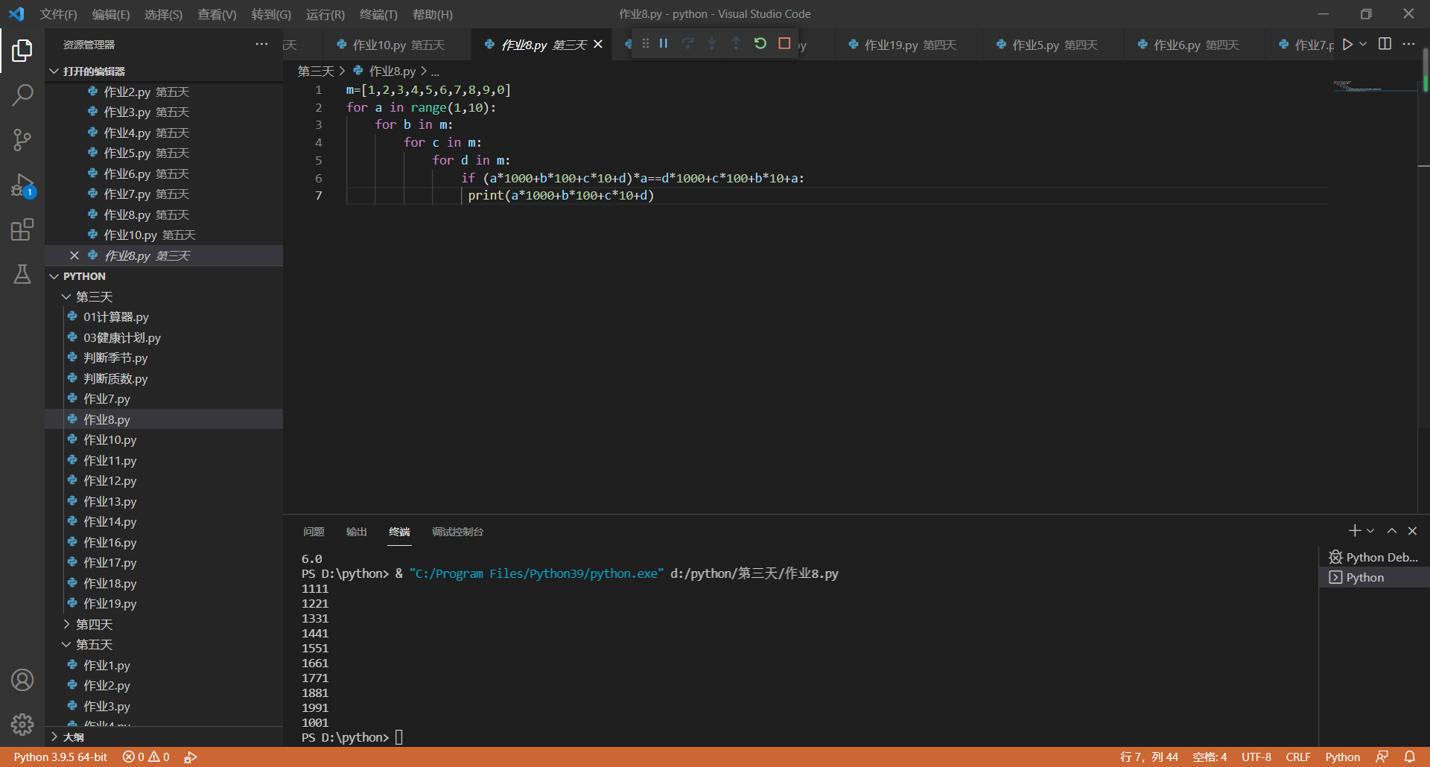Screen dimensions: 1430x767
Task: Grab the debug toolbar drag handle
Action: 645,43
